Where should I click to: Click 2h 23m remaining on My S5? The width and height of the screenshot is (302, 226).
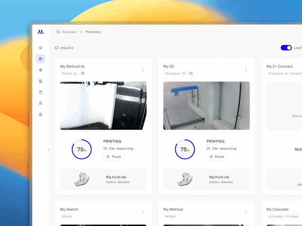pyautogui.click(x=222, y=148)
